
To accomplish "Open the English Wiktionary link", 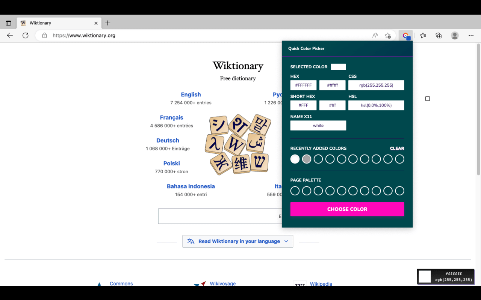I will [x=191, y=94].
